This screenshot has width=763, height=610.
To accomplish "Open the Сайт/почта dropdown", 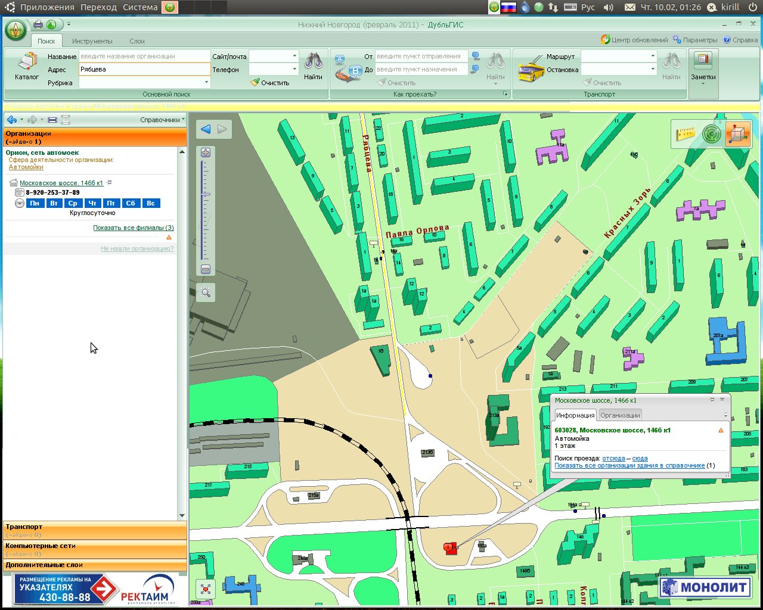I will pyautogui.click(x=294, y=56).
